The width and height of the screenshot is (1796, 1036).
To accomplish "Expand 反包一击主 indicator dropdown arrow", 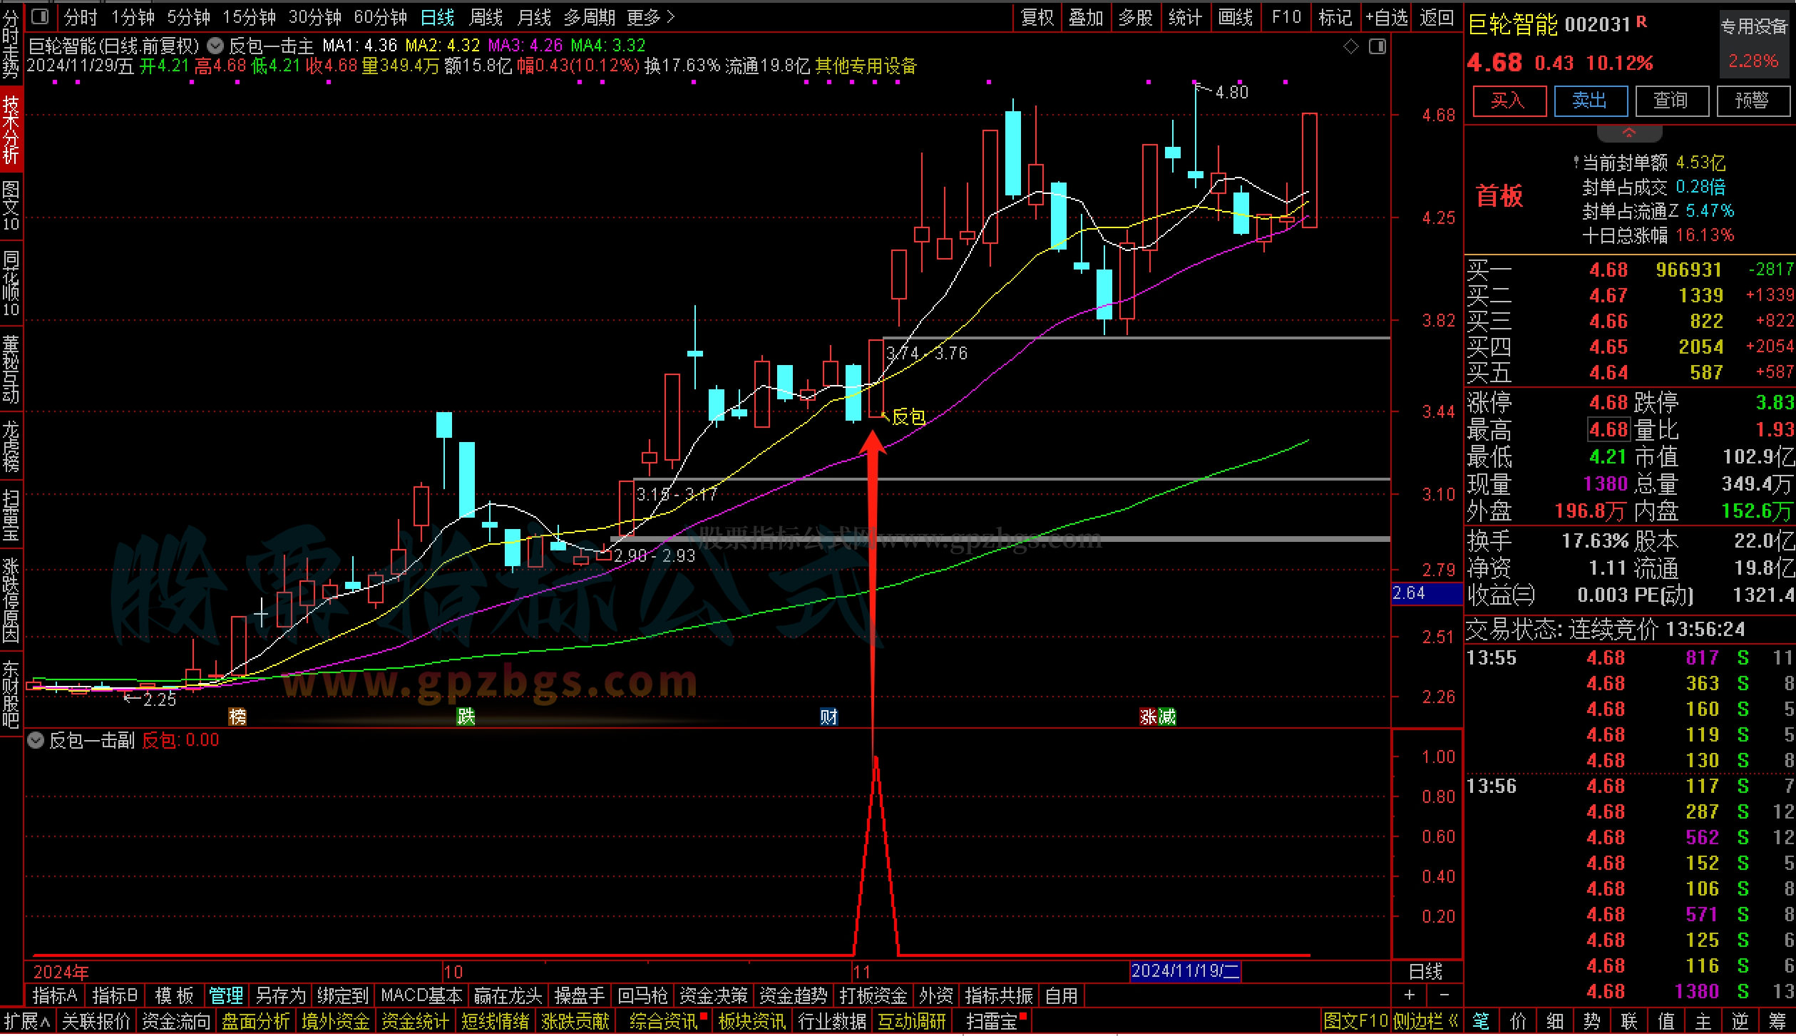I will click(215, 46).
